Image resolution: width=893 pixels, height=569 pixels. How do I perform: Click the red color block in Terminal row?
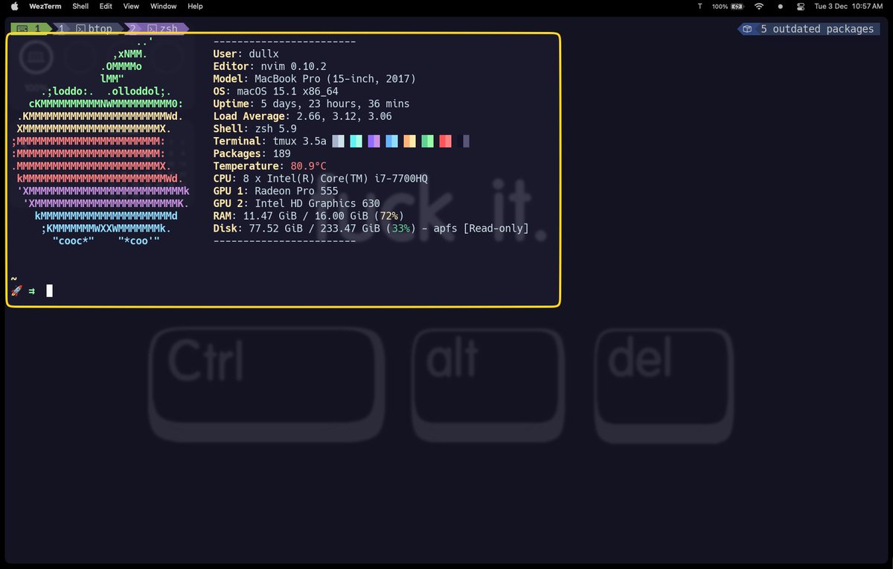click(x=445, y=141)
